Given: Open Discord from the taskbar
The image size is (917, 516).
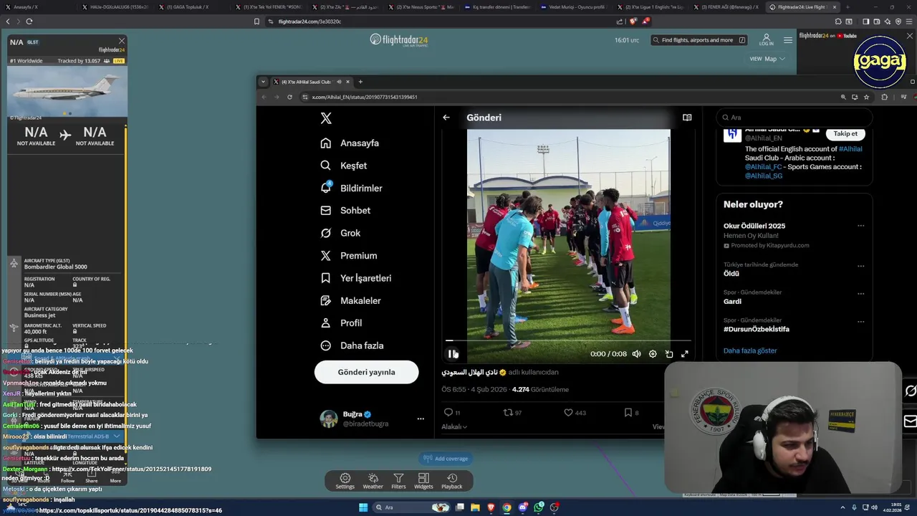Looking at the screenshot, I should point(523,507).
